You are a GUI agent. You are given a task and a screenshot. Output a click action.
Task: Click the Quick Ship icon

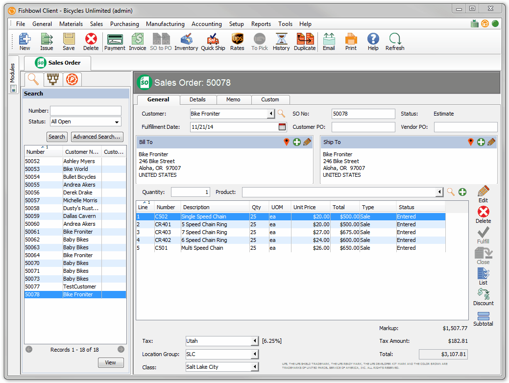point(213,42)
